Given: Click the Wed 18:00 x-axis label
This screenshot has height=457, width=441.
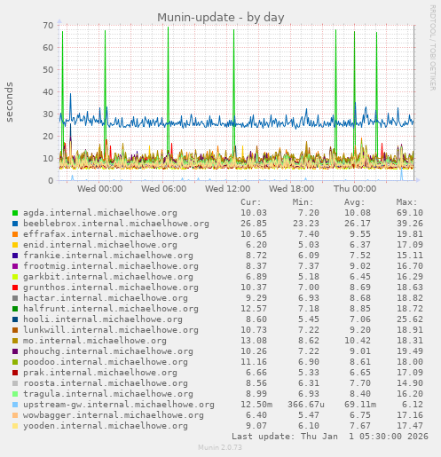Looking at the screenshot, I should pyautogui.click(x=292, y=189).
